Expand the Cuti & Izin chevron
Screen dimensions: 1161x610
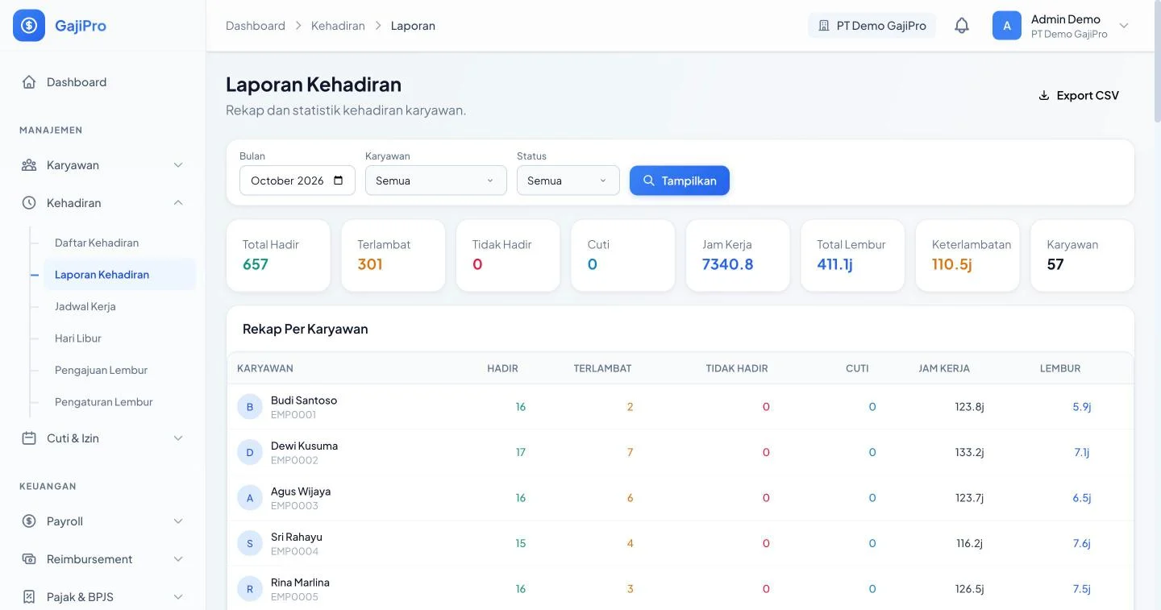178,438
